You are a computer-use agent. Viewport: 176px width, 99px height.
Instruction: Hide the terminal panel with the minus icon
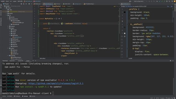173,61
